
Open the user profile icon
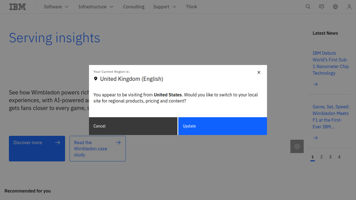[349, 7]
